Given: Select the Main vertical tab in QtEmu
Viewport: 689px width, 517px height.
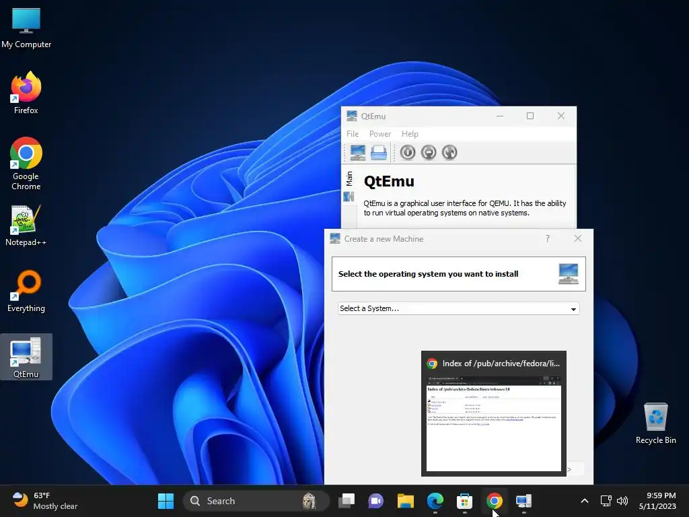Looking at the screenshot, I should 349,178.
